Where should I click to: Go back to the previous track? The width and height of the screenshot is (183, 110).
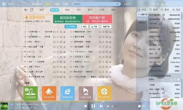click(x=85, y=106)
